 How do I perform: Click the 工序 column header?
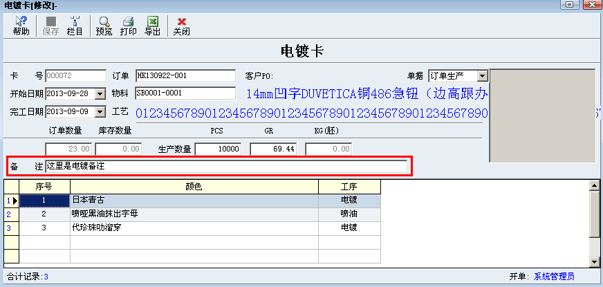(350, 187)
